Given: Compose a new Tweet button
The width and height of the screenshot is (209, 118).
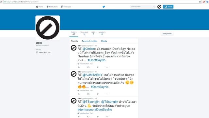Looking at the screenshot, I should [x=168, y=7].
